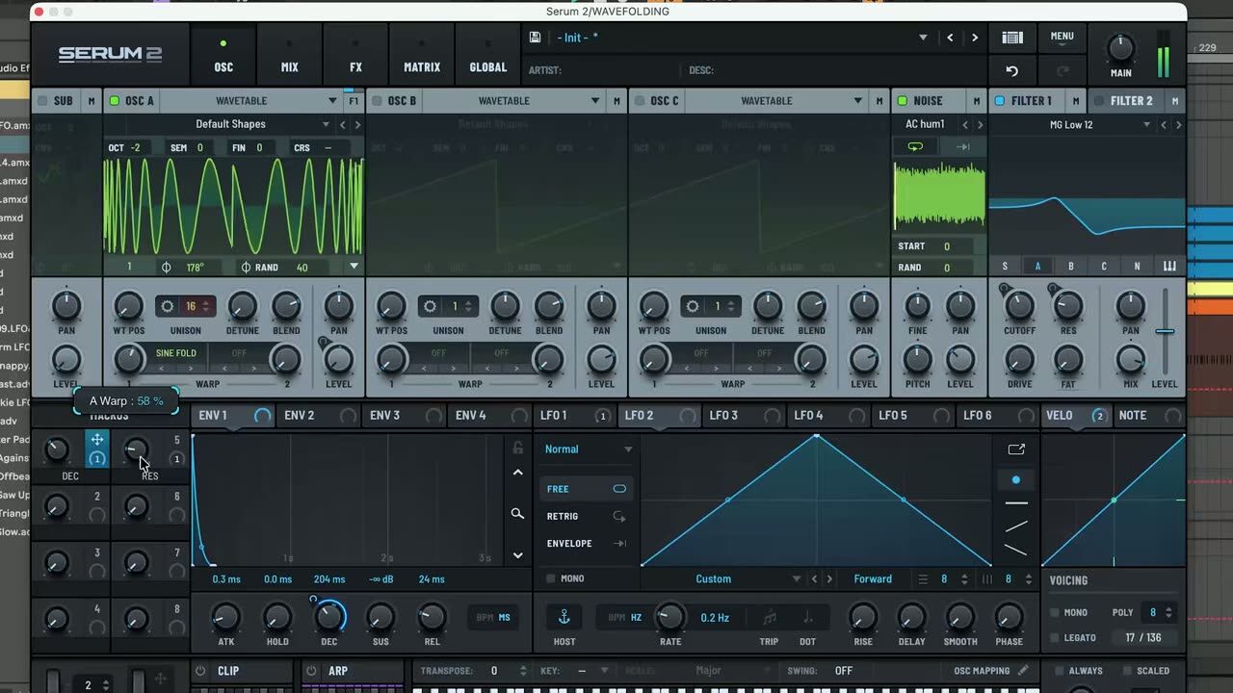Open the MATRIX tab
Viewport: 1233px width, 693px height.
pyautogui.click(x=422, y=56)
